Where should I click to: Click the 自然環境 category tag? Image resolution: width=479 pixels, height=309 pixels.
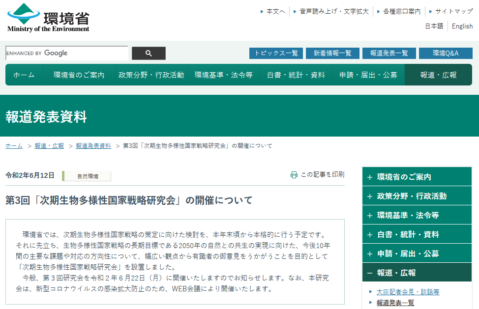[x=88, y=176]
